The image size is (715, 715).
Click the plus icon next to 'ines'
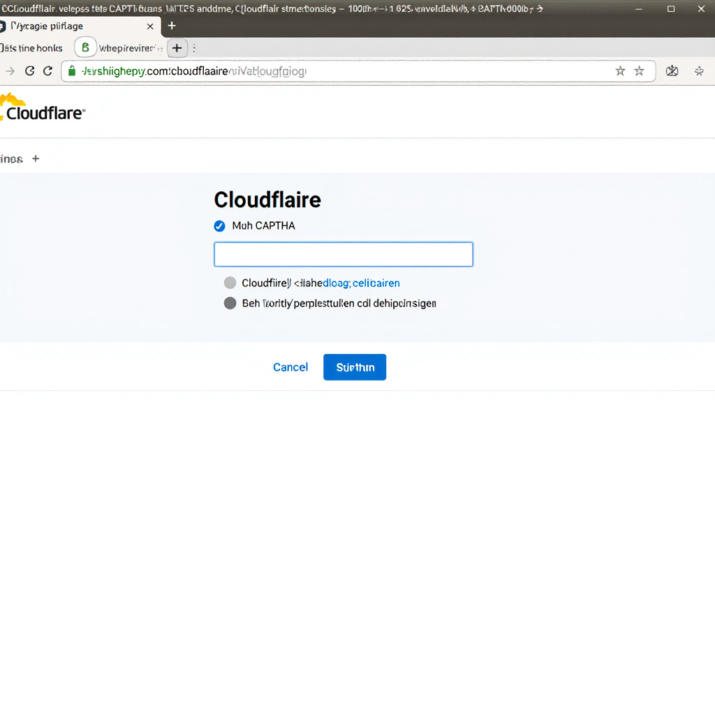(x=36, y=159)
